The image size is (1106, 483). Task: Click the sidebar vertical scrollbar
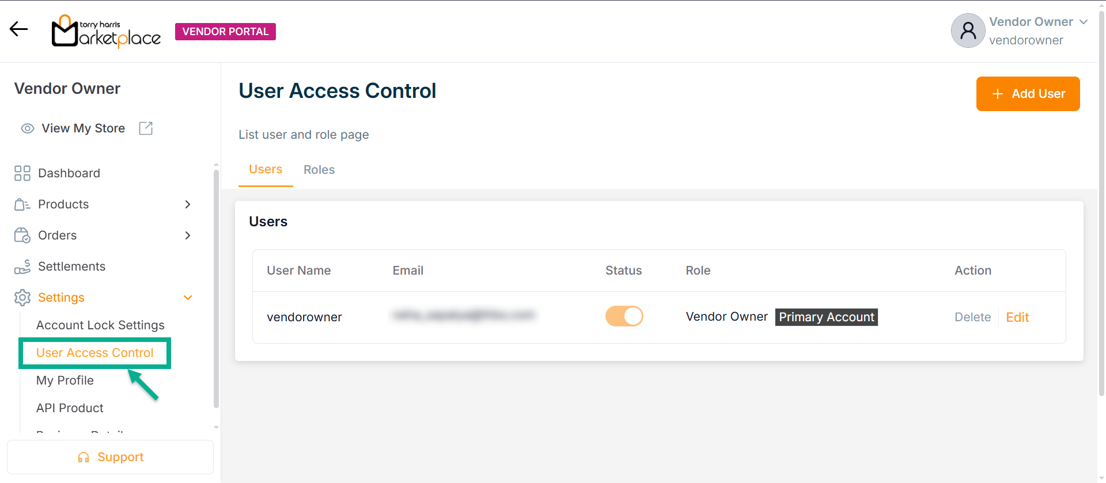216,288
